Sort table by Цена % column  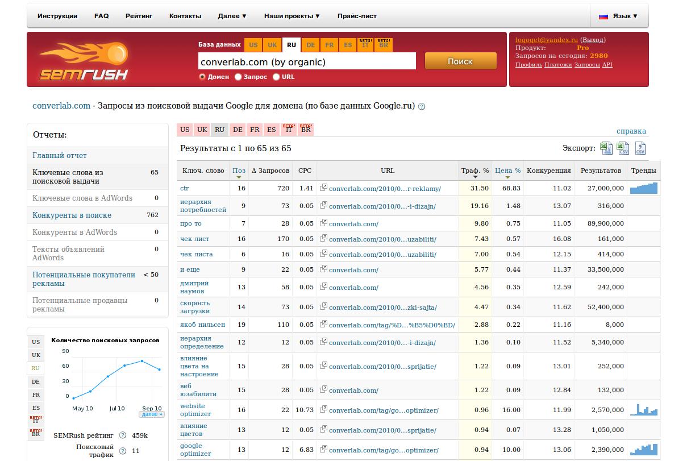[507, 171]
